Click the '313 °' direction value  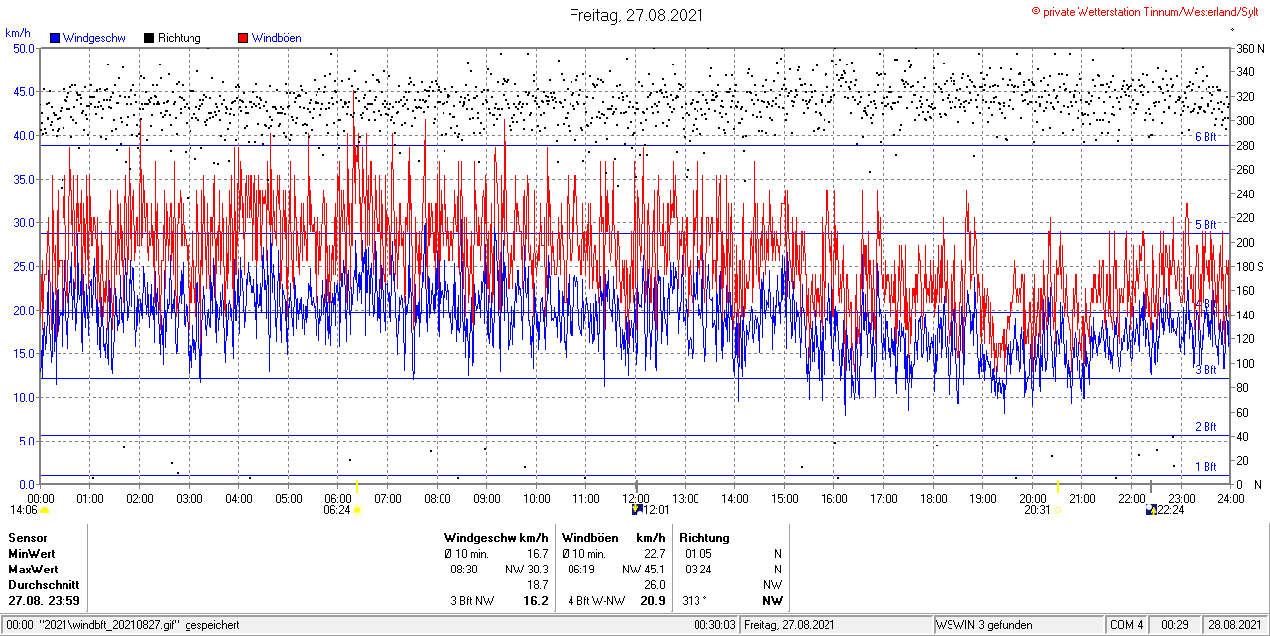point(696,601)
